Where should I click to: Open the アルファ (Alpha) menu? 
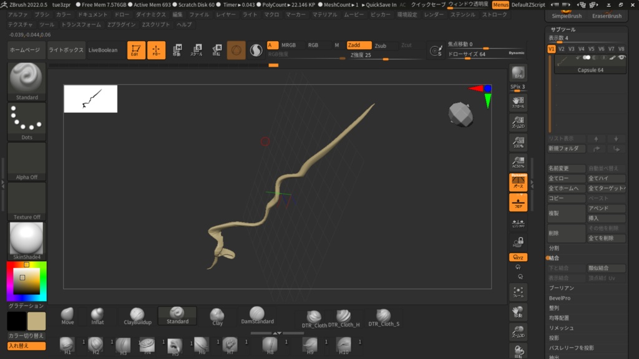click(18, 15)
